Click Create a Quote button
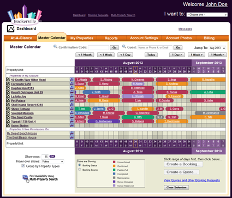 pos(181,172)
